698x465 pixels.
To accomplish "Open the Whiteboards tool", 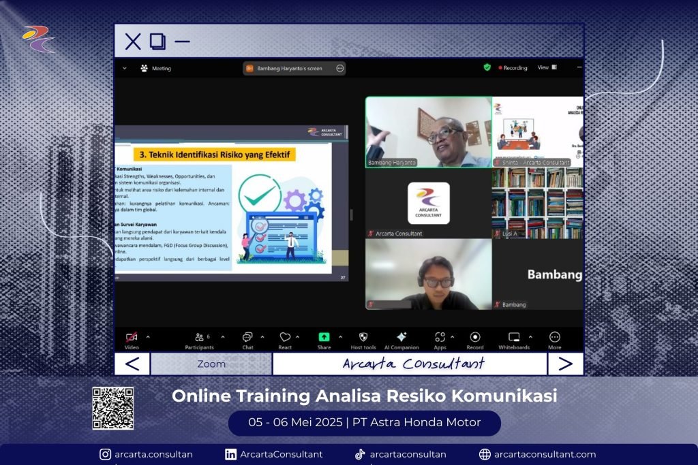I will [514, 337].
